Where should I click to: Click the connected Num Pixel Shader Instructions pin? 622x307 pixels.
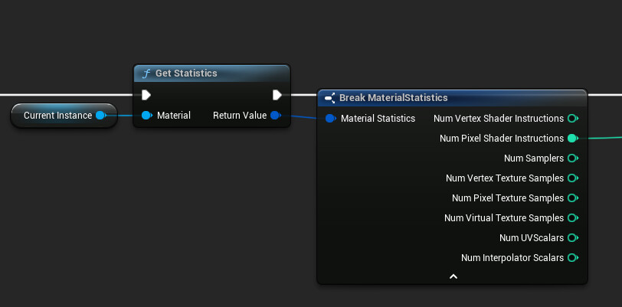tap(572, 138)
